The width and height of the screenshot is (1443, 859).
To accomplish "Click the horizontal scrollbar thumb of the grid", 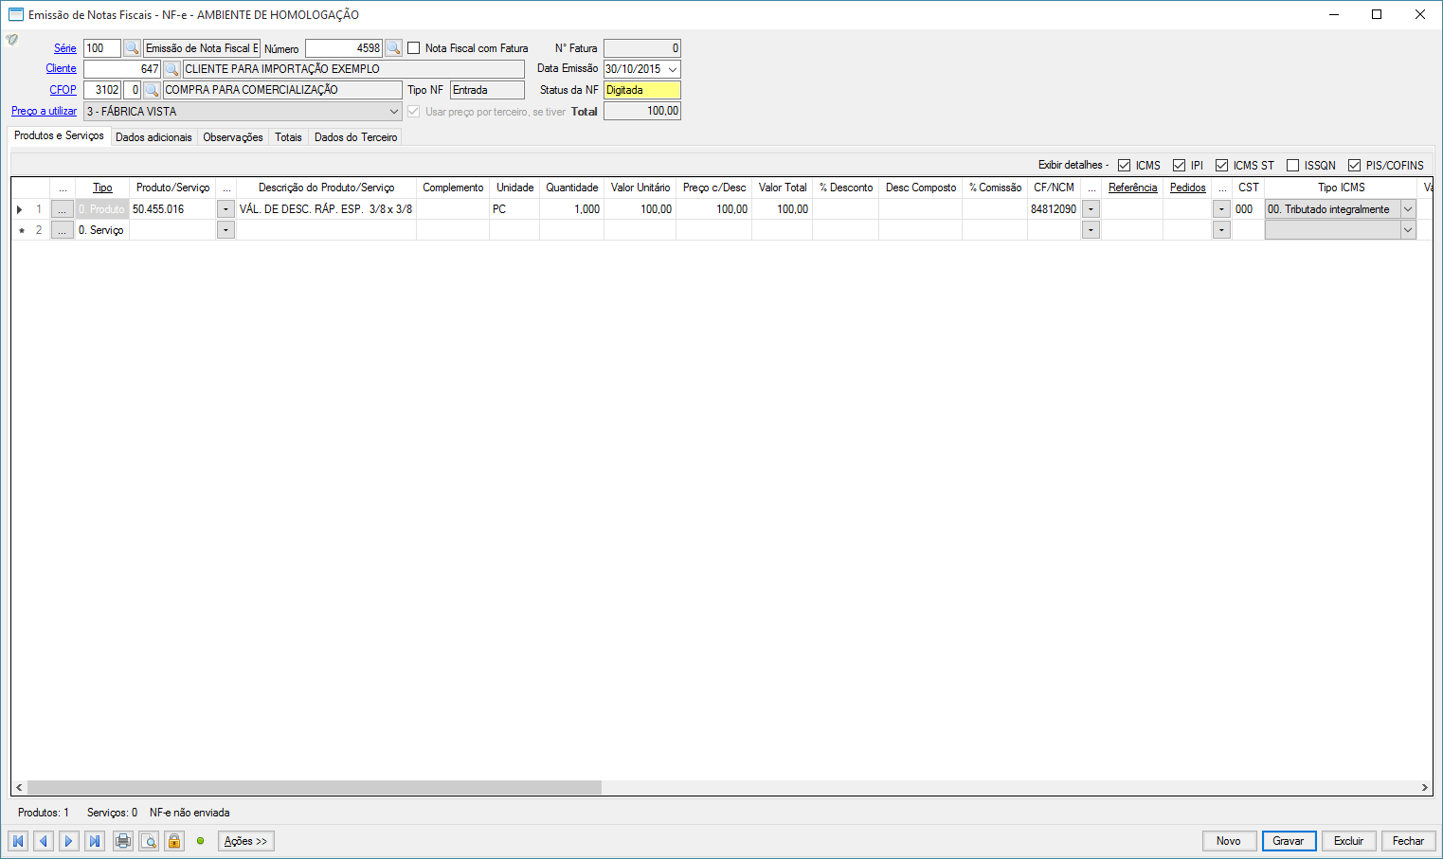I will (x=315, y=787).
